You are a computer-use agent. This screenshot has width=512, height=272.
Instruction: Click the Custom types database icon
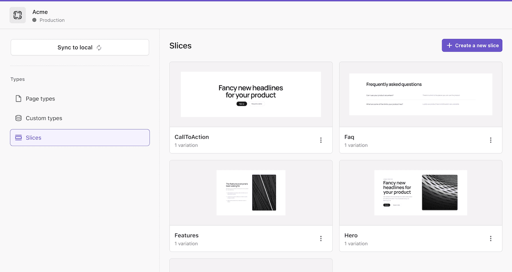[18, 118]
